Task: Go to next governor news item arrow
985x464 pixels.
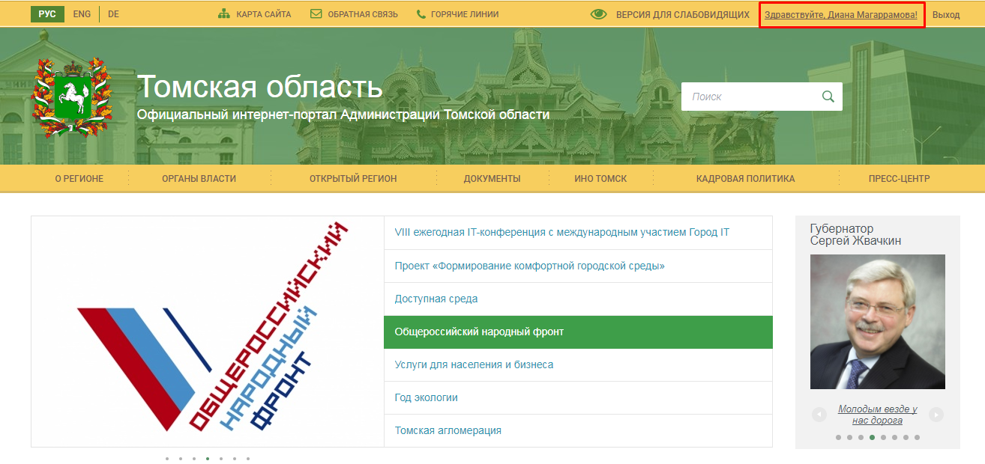Action: (x=936, y=414)
